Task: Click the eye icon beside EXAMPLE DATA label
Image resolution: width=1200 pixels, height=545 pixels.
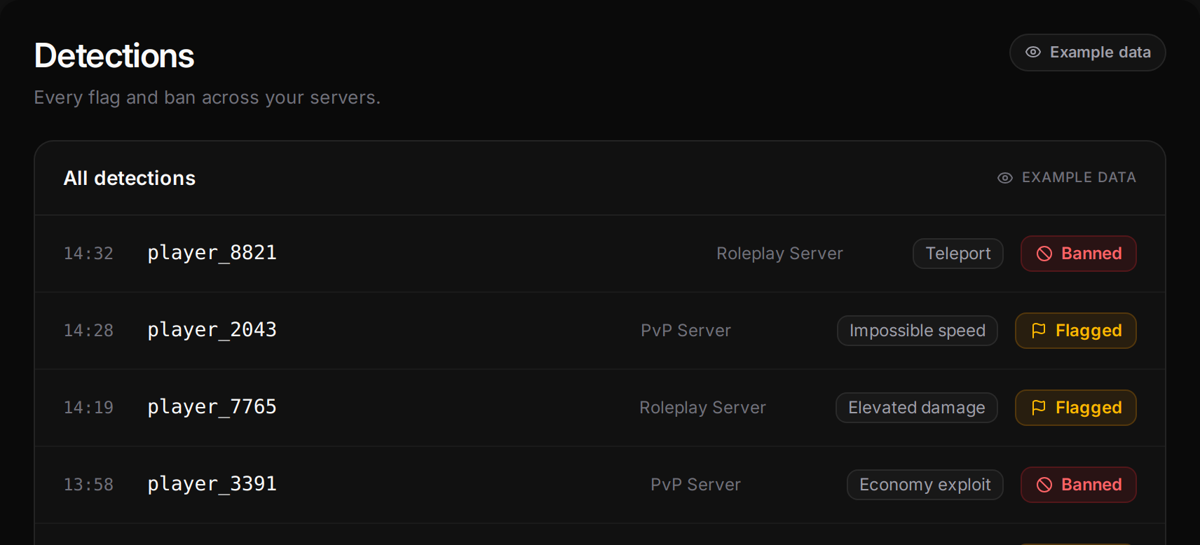Action: (1005, 178)
